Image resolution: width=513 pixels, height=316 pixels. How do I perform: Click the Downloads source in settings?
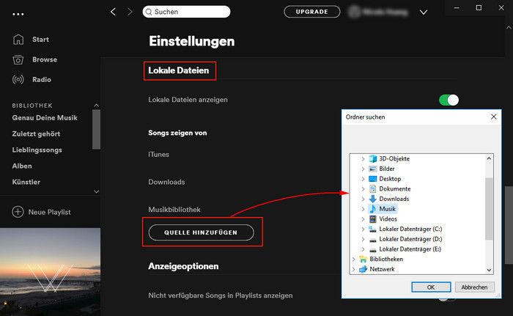coord(166,182)
